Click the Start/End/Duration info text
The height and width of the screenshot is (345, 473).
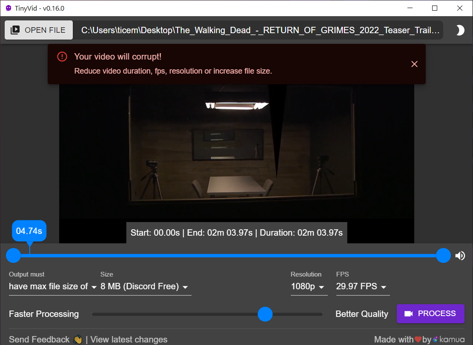237,233
